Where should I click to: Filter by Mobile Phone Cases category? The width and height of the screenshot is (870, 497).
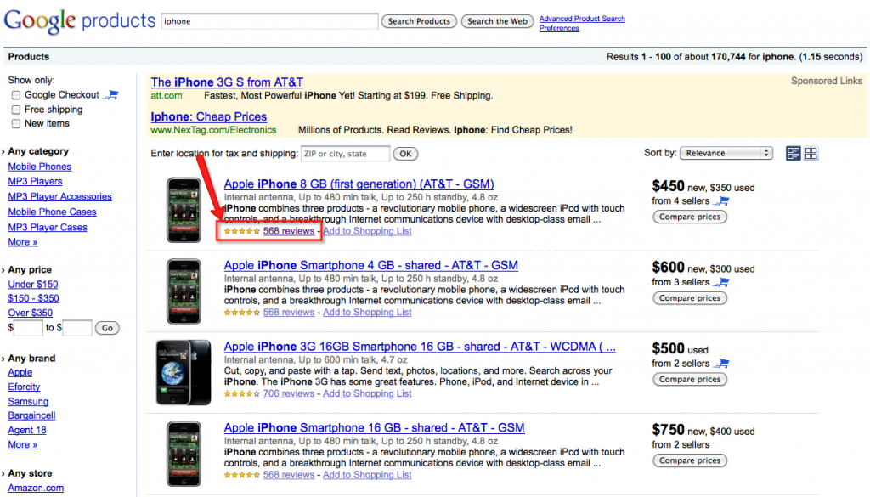click(x=52, y=212)
